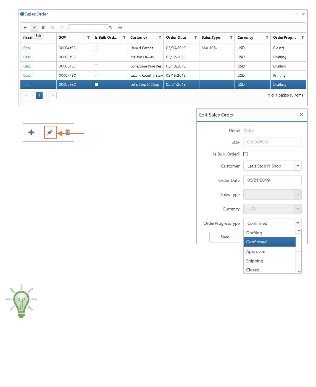316x387 pixels.
Task: Open Detail link for order 00007#SO
Action: coord(28,75)
